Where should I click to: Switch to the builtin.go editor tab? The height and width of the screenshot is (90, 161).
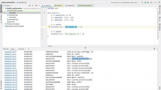click(x=59, y=5)
